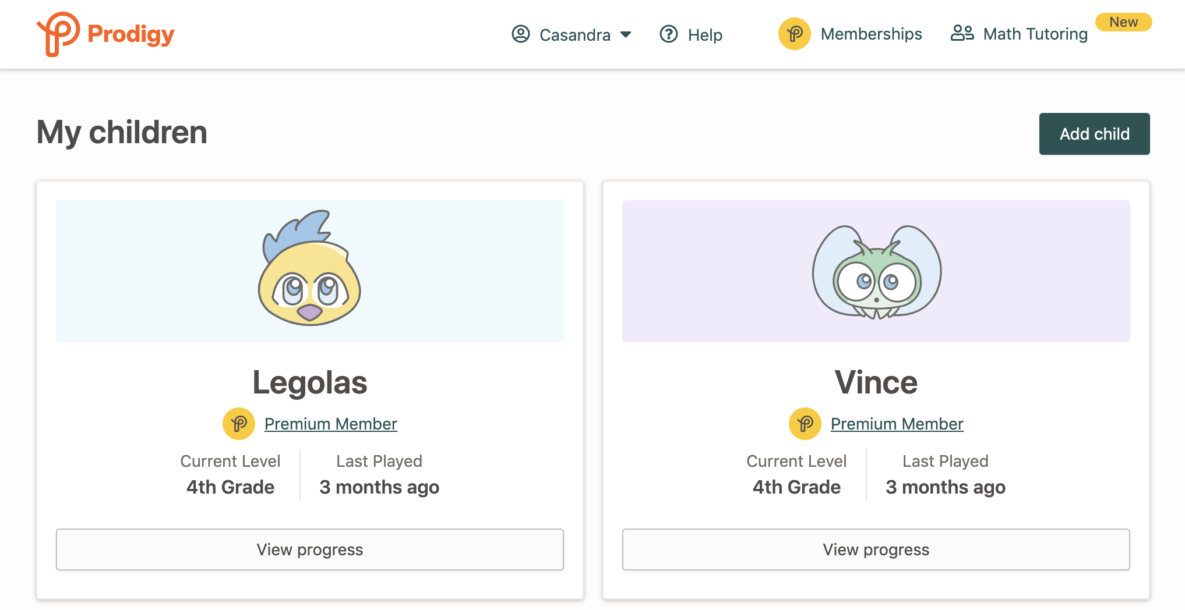Expand the Casandra account dropdown arrow

[x=626, y=34]
